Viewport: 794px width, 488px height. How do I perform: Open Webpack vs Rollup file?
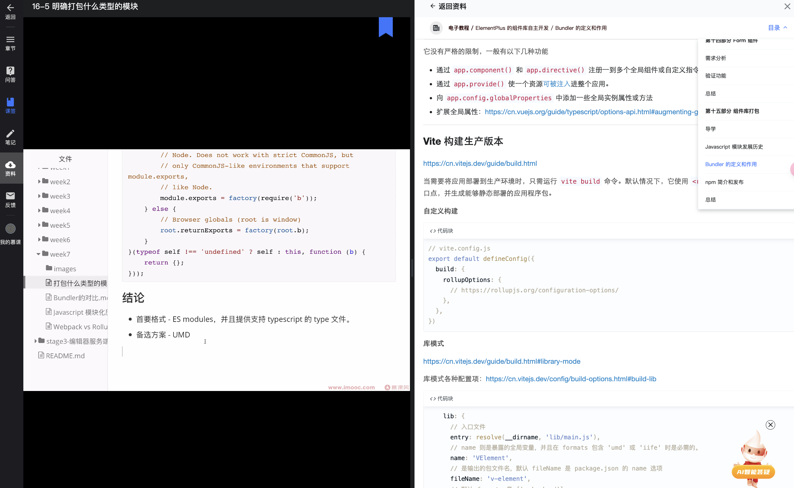coord(76,327)
